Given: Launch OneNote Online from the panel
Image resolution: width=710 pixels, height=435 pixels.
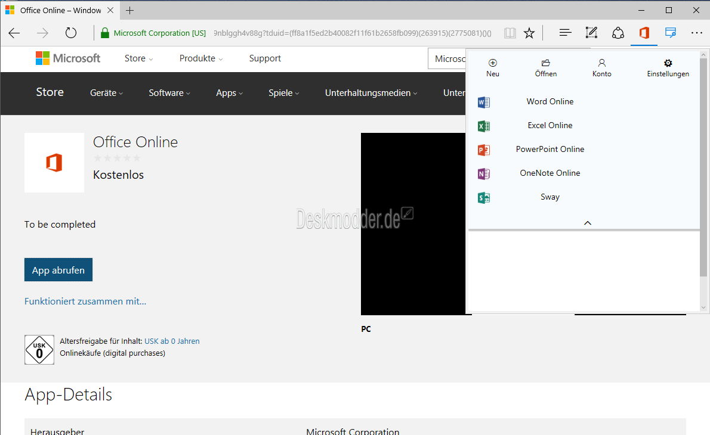Looking at the screenshot, I should coord(550,173).
